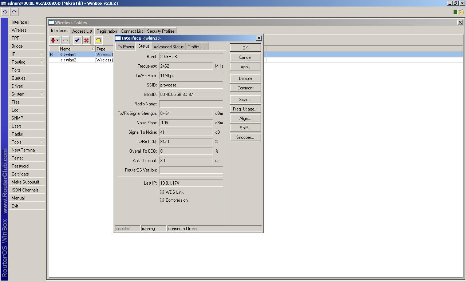Close the Wireless Tables window
466x282 pixels.
[460, 23]
